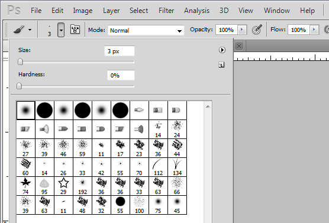Click the Brush tool icon in options bar
Screen dimensions: 329x223
coord(19,30)
